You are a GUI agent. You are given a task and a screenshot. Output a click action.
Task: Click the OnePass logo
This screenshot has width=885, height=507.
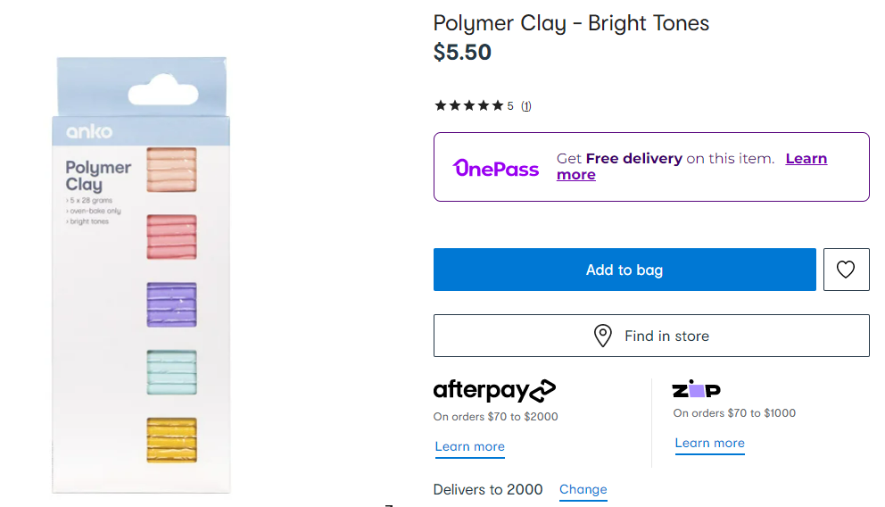coord(496,168)
